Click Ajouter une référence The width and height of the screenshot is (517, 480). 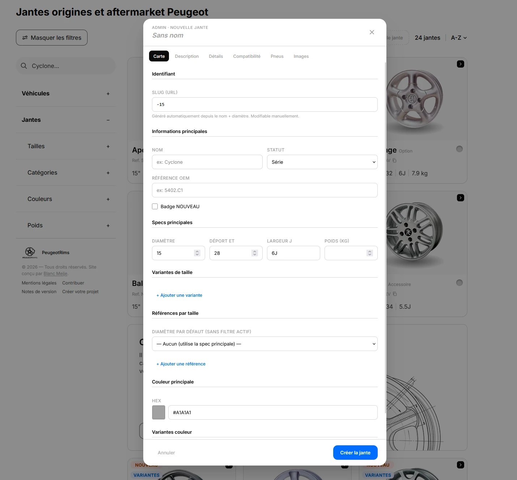(x=181, y=364)
